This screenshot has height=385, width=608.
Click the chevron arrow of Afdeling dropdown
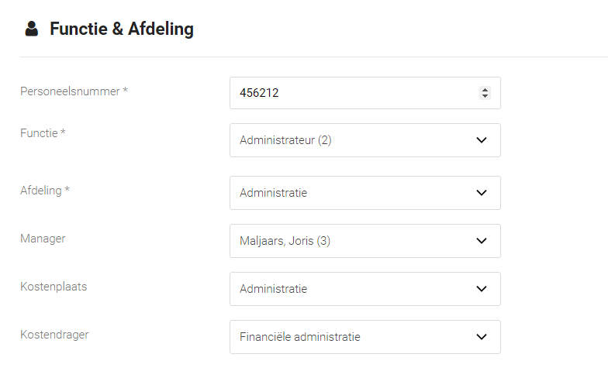pos(481,193)
